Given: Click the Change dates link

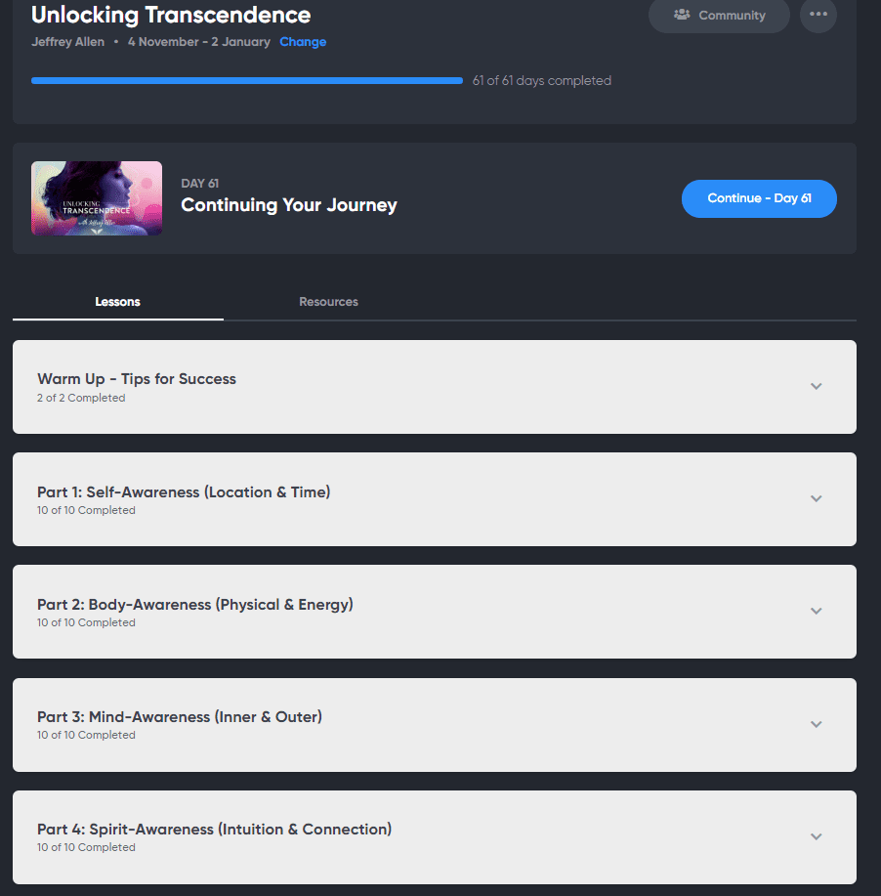Looking at the screenshot, I should (303, 42).
